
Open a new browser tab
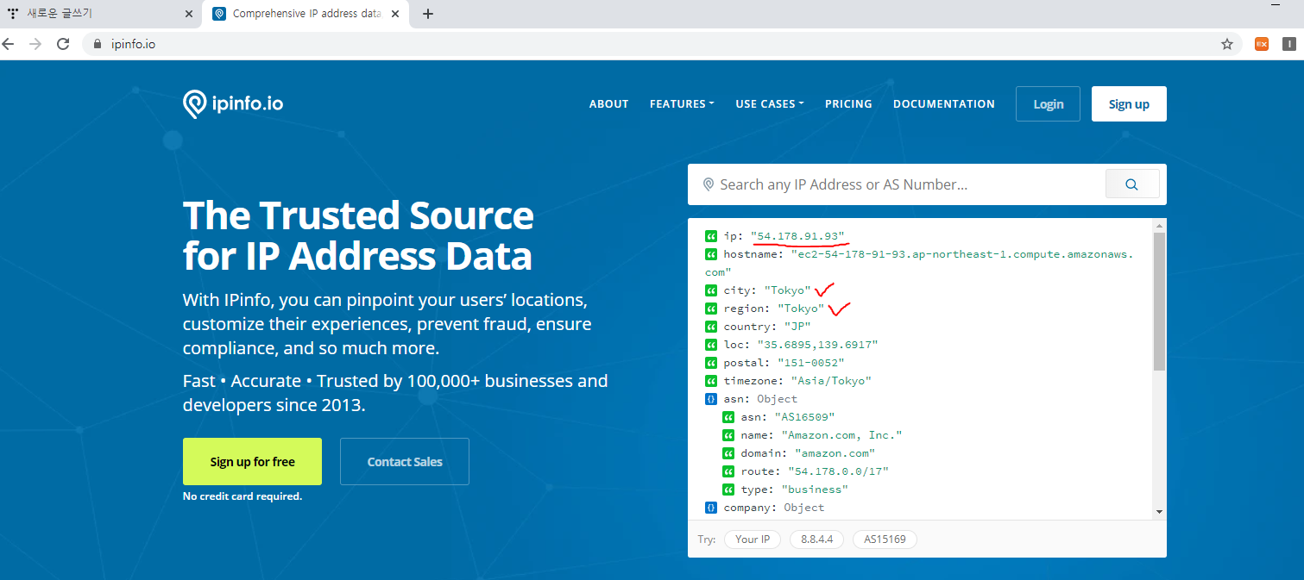click(x=428, y=14)
